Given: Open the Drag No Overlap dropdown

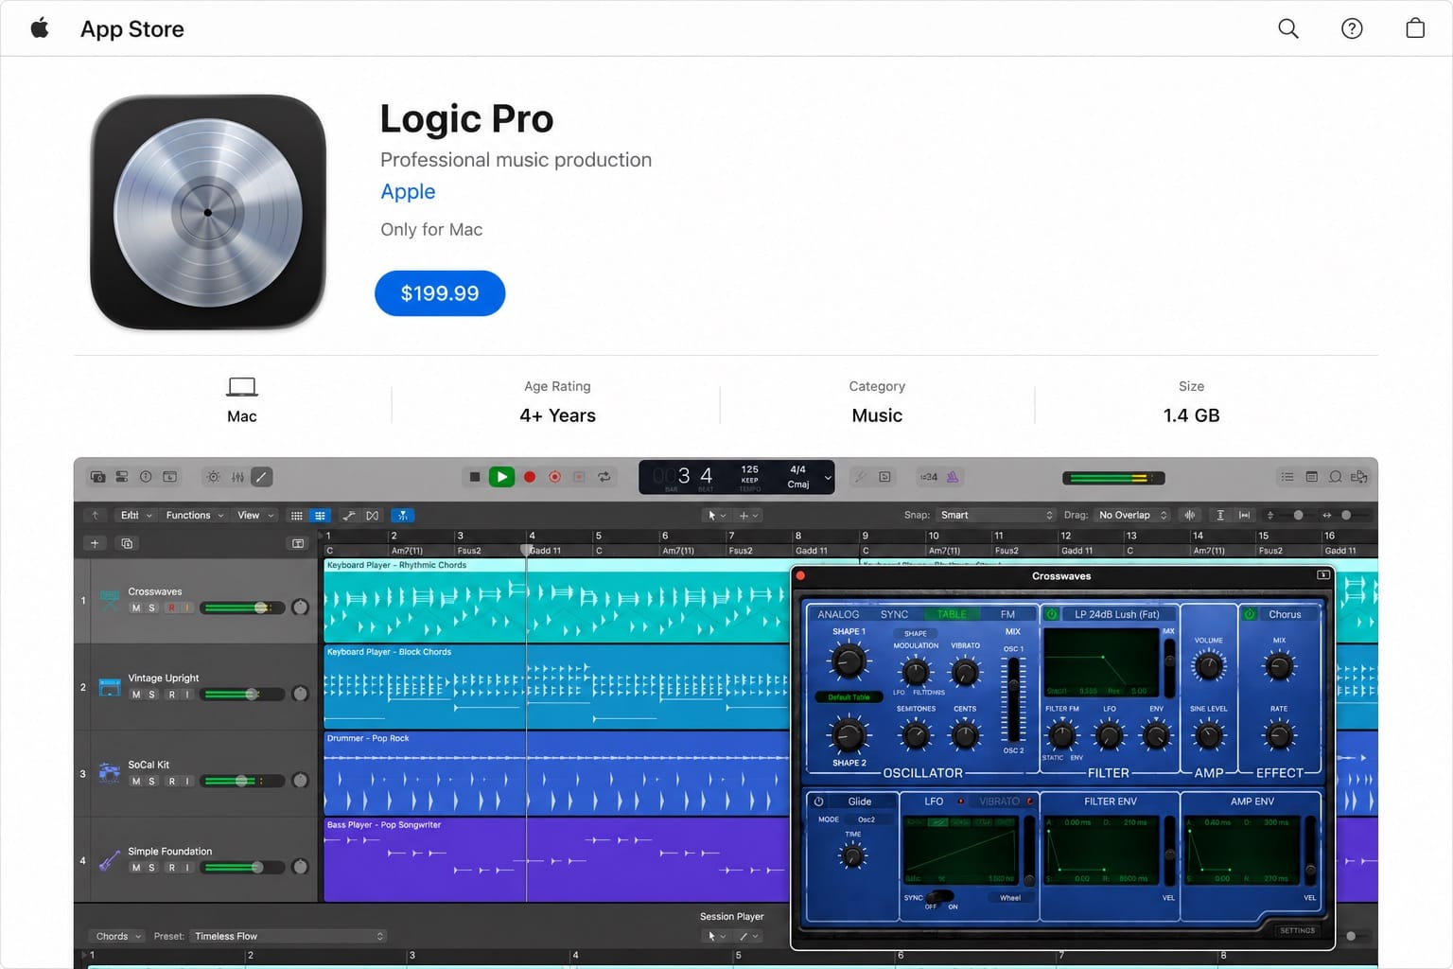Looking at the screenshot, I should [1132, 515].
